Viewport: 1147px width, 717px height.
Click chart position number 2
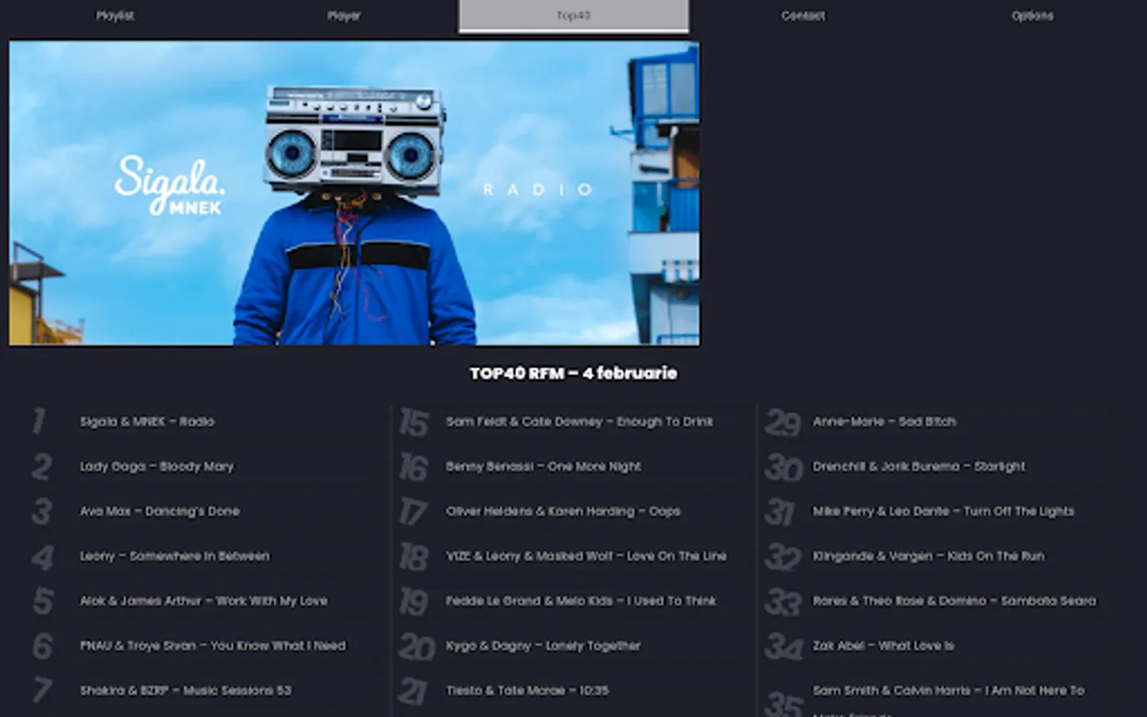click(x=41, y=467)
